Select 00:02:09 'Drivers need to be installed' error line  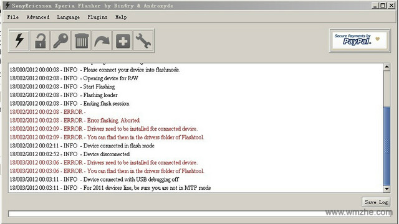(x=103, y=129)
